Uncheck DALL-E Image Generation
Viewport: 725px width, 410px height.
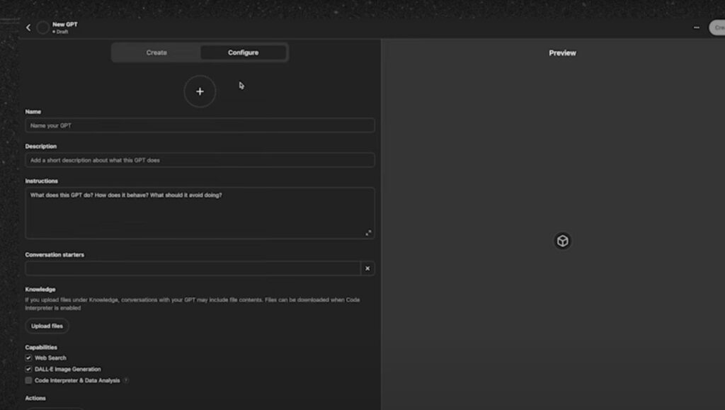click(x=28, y=369)
